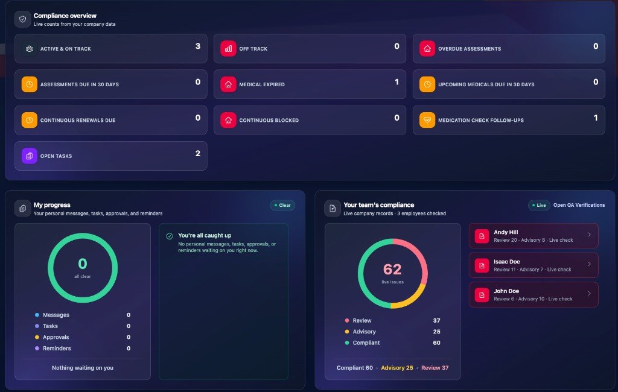Image resolution: width=618 pixels, height=392 pixels.
Task: Click the Active & On Track people icon
Action: point(29,49)
